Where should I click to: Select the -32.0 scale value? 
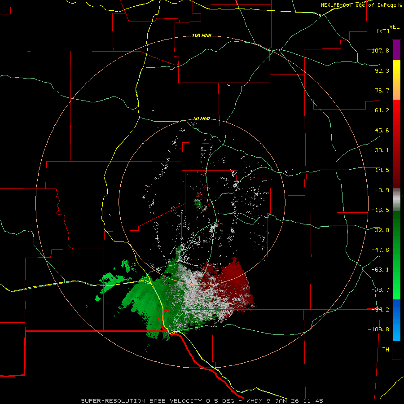(x=380, y=230)
